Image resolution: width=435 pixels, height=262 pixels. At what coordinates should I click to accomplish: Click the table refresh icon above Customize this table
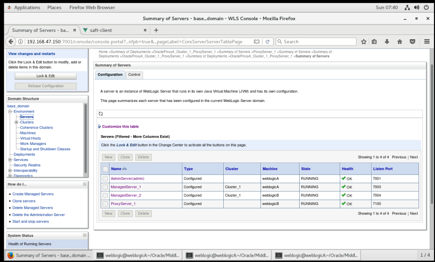(101, 114)
